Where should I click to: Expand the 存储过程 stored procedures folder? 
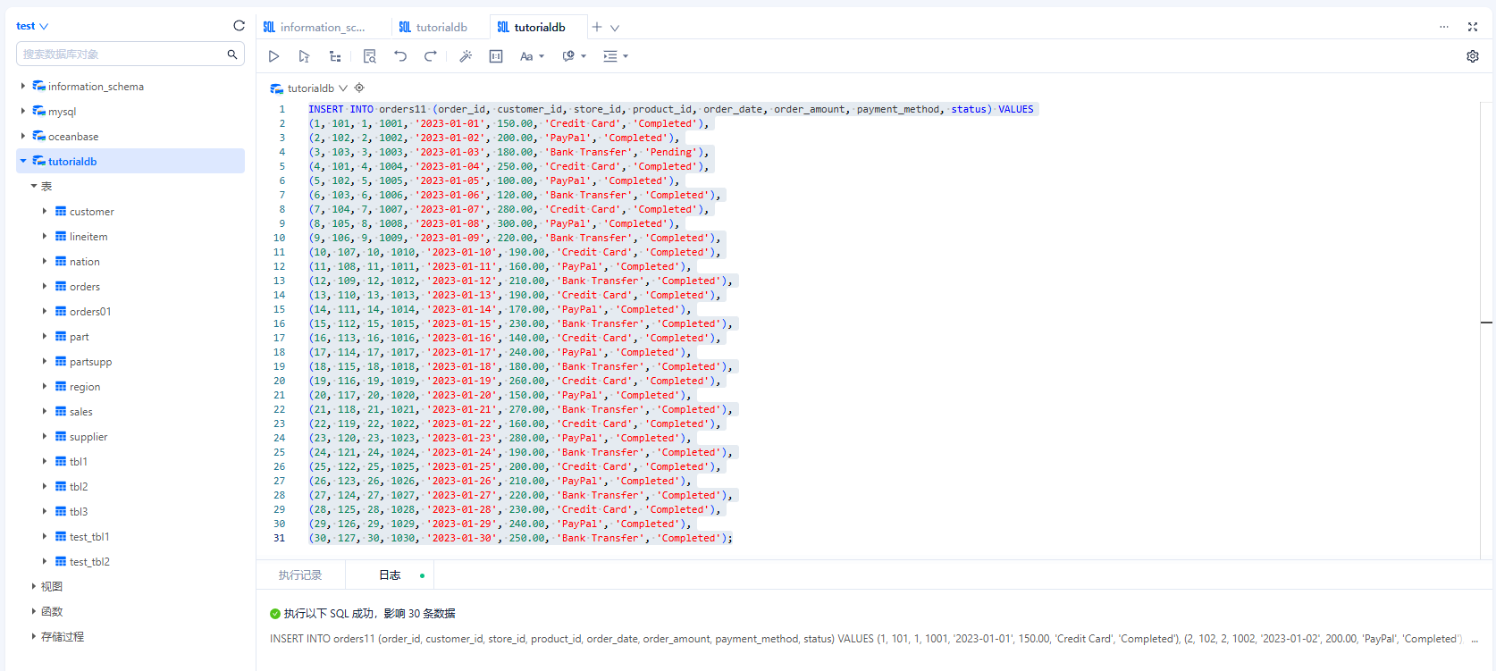coord(34,637)
